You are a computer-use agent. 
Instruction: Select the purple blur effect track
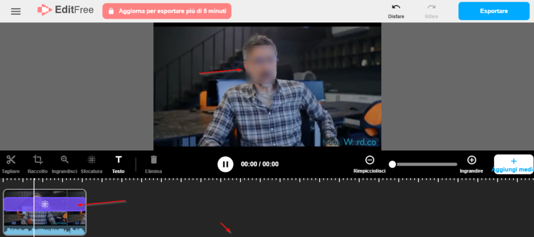45,204
